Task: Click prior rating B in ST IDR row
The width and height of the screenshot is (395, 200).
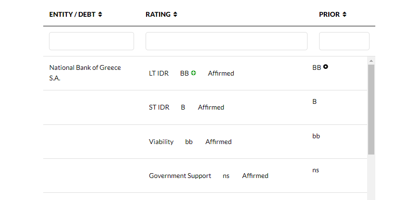Action: point(314,101)
